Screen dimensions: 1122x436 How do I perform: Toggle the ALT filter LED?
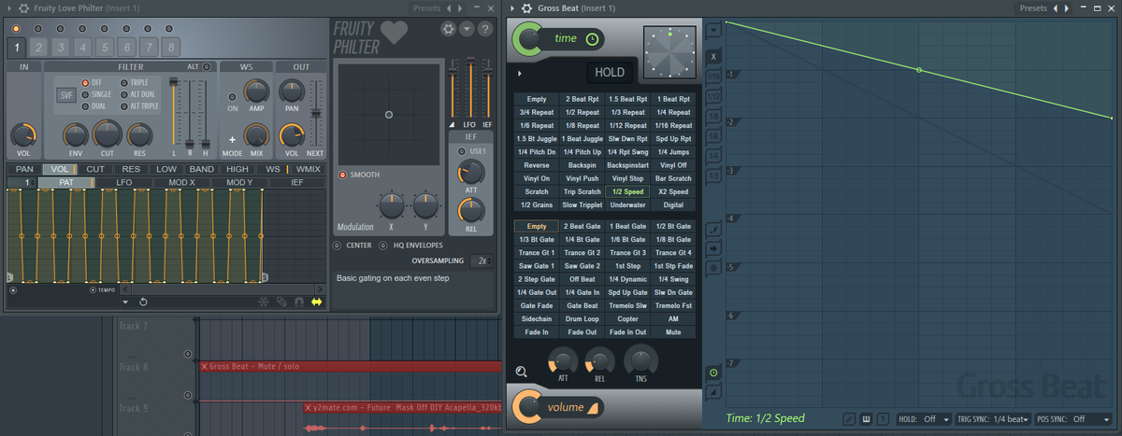pos(208,67)
